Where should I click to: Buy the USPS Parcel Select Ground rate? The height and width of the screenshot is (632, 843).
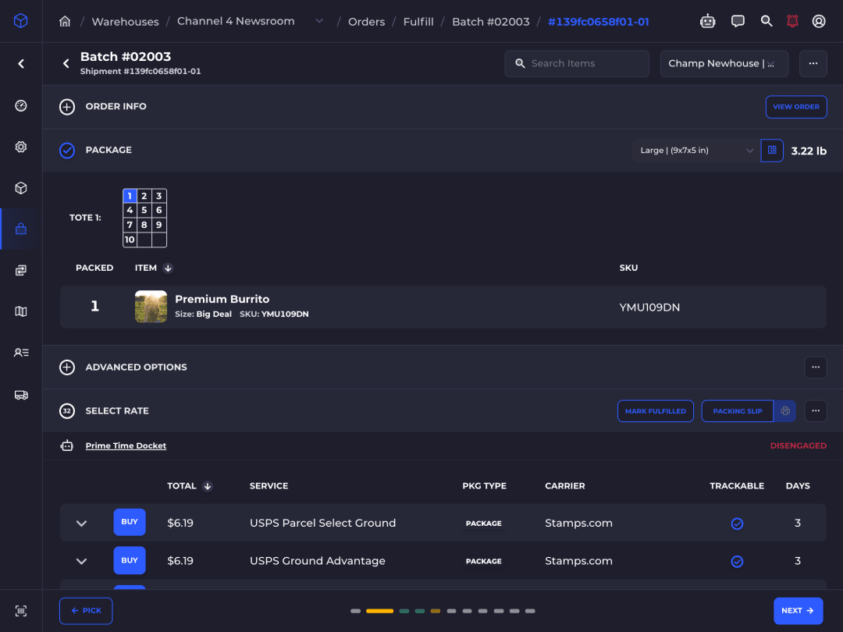[130, 522]
